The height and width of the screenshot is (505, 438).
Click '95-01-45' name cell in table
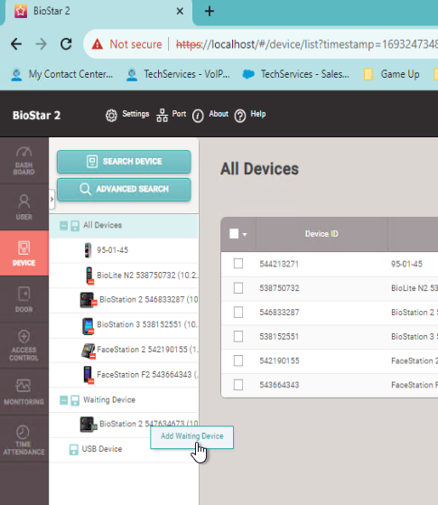tap(406, 264)
